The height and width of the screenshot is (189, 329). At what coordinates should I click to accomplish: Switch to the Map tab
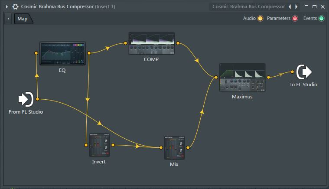pos(23,19)
